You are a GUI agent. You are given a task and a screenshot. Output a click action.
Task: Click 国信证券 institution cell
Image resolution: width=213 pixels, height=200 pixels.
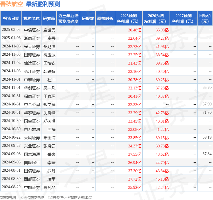click(32, 171)
